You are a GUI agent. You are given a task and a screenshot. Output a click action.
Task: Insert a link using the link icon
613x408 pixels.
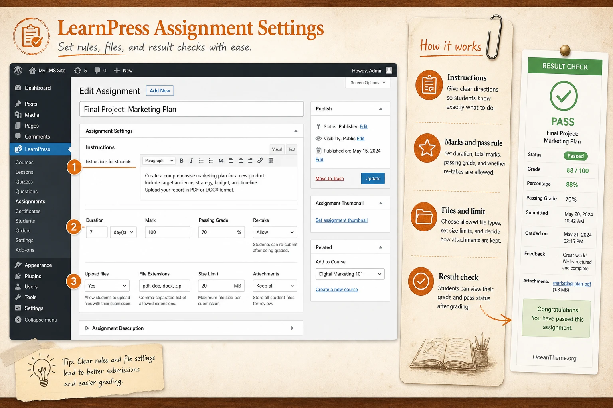(x=260, y=161)
